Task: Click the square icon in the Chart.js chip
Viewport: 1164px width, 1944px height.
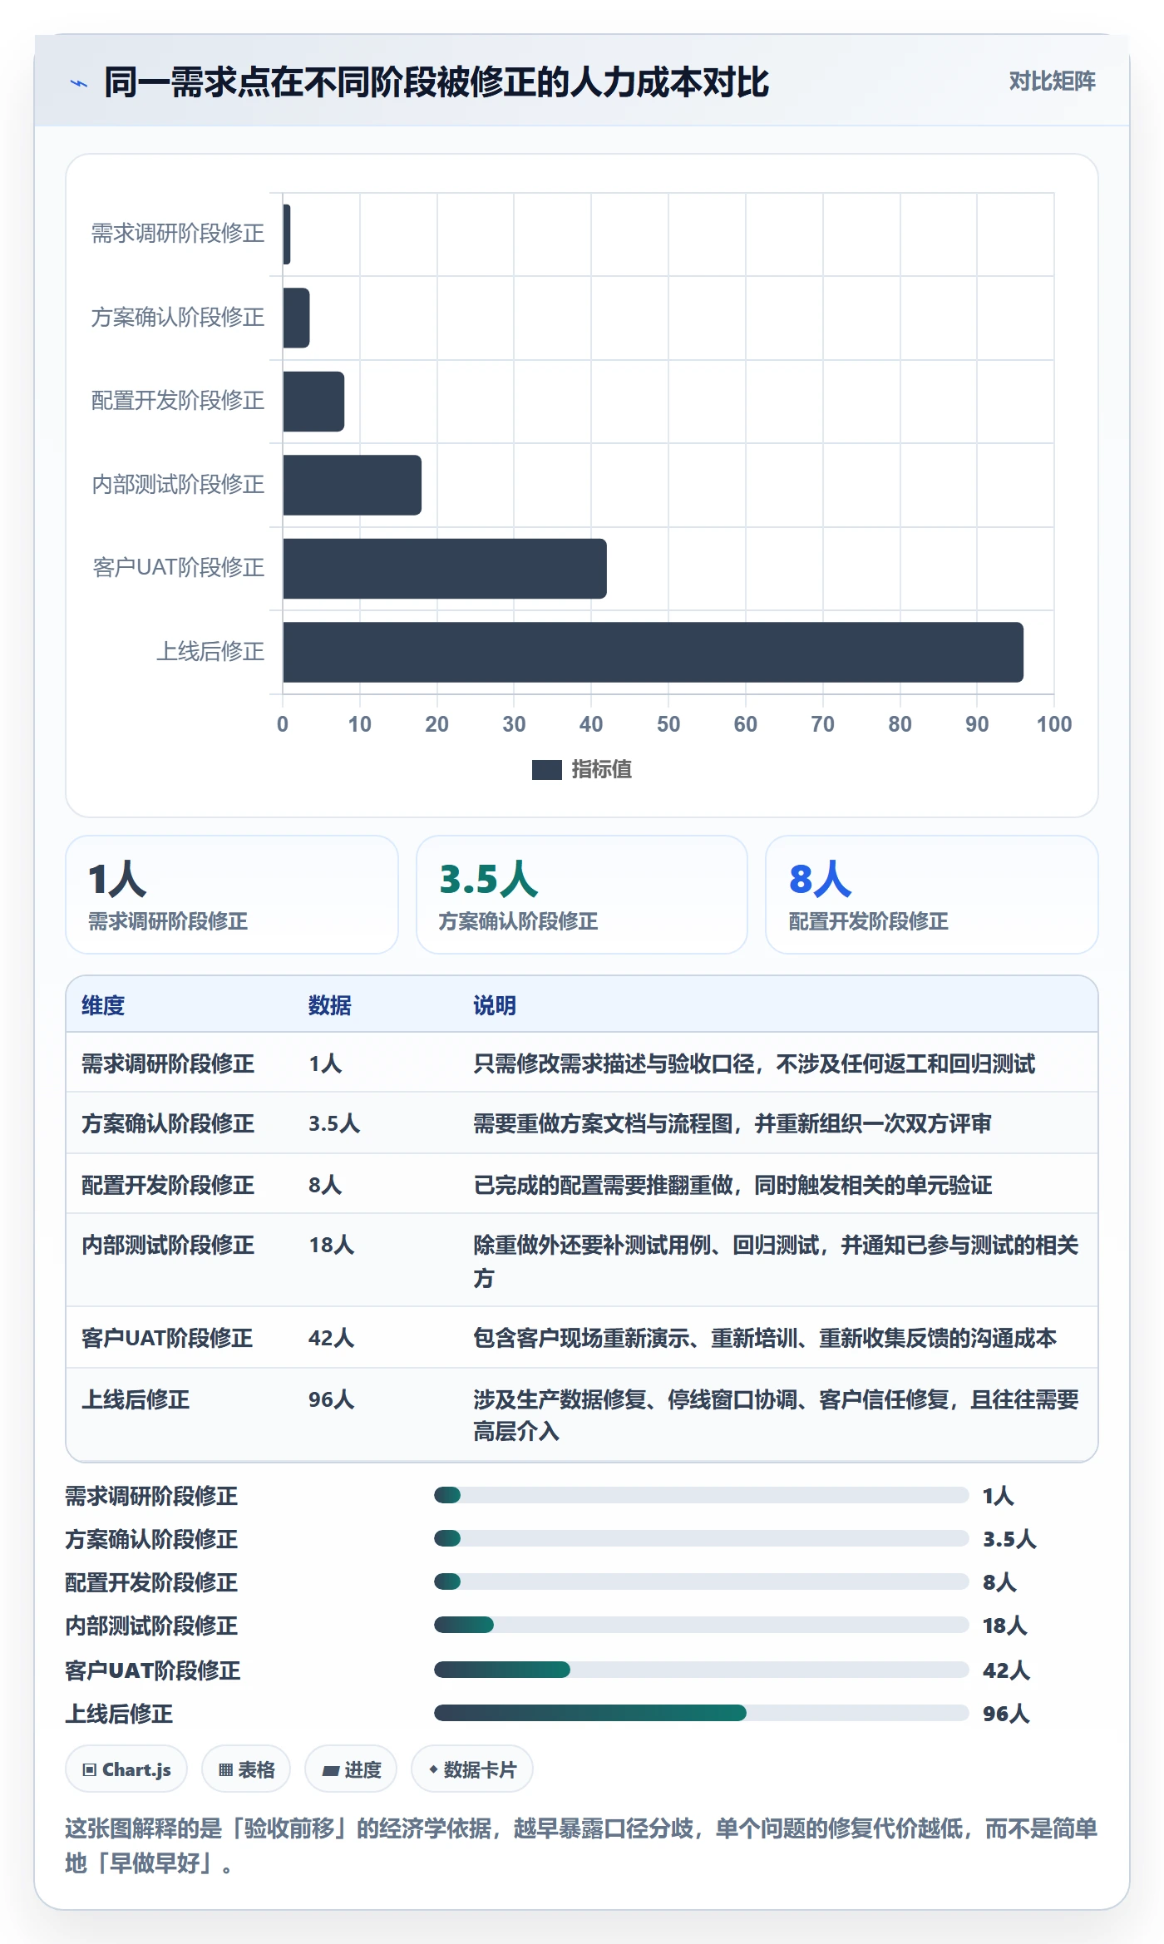Action: coord(90,1769)
